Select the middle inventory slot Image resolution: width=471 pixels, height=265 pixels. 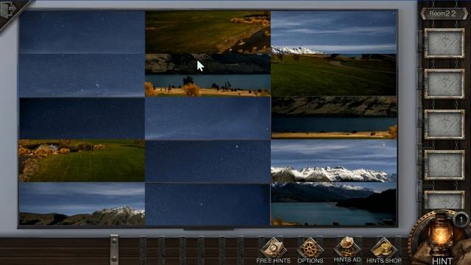(445, 124)
